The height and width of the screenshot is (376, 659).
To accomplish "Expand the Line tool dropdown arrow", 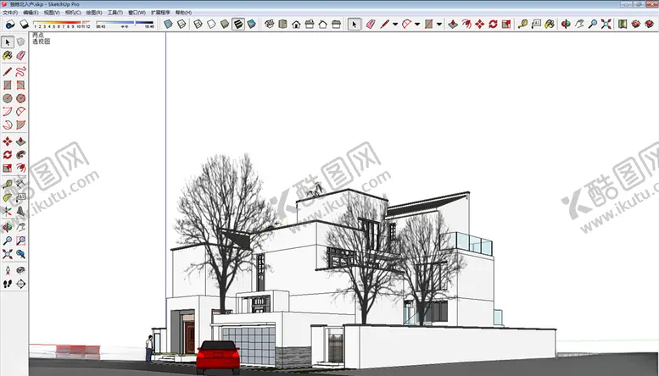I will pos(394,25).
